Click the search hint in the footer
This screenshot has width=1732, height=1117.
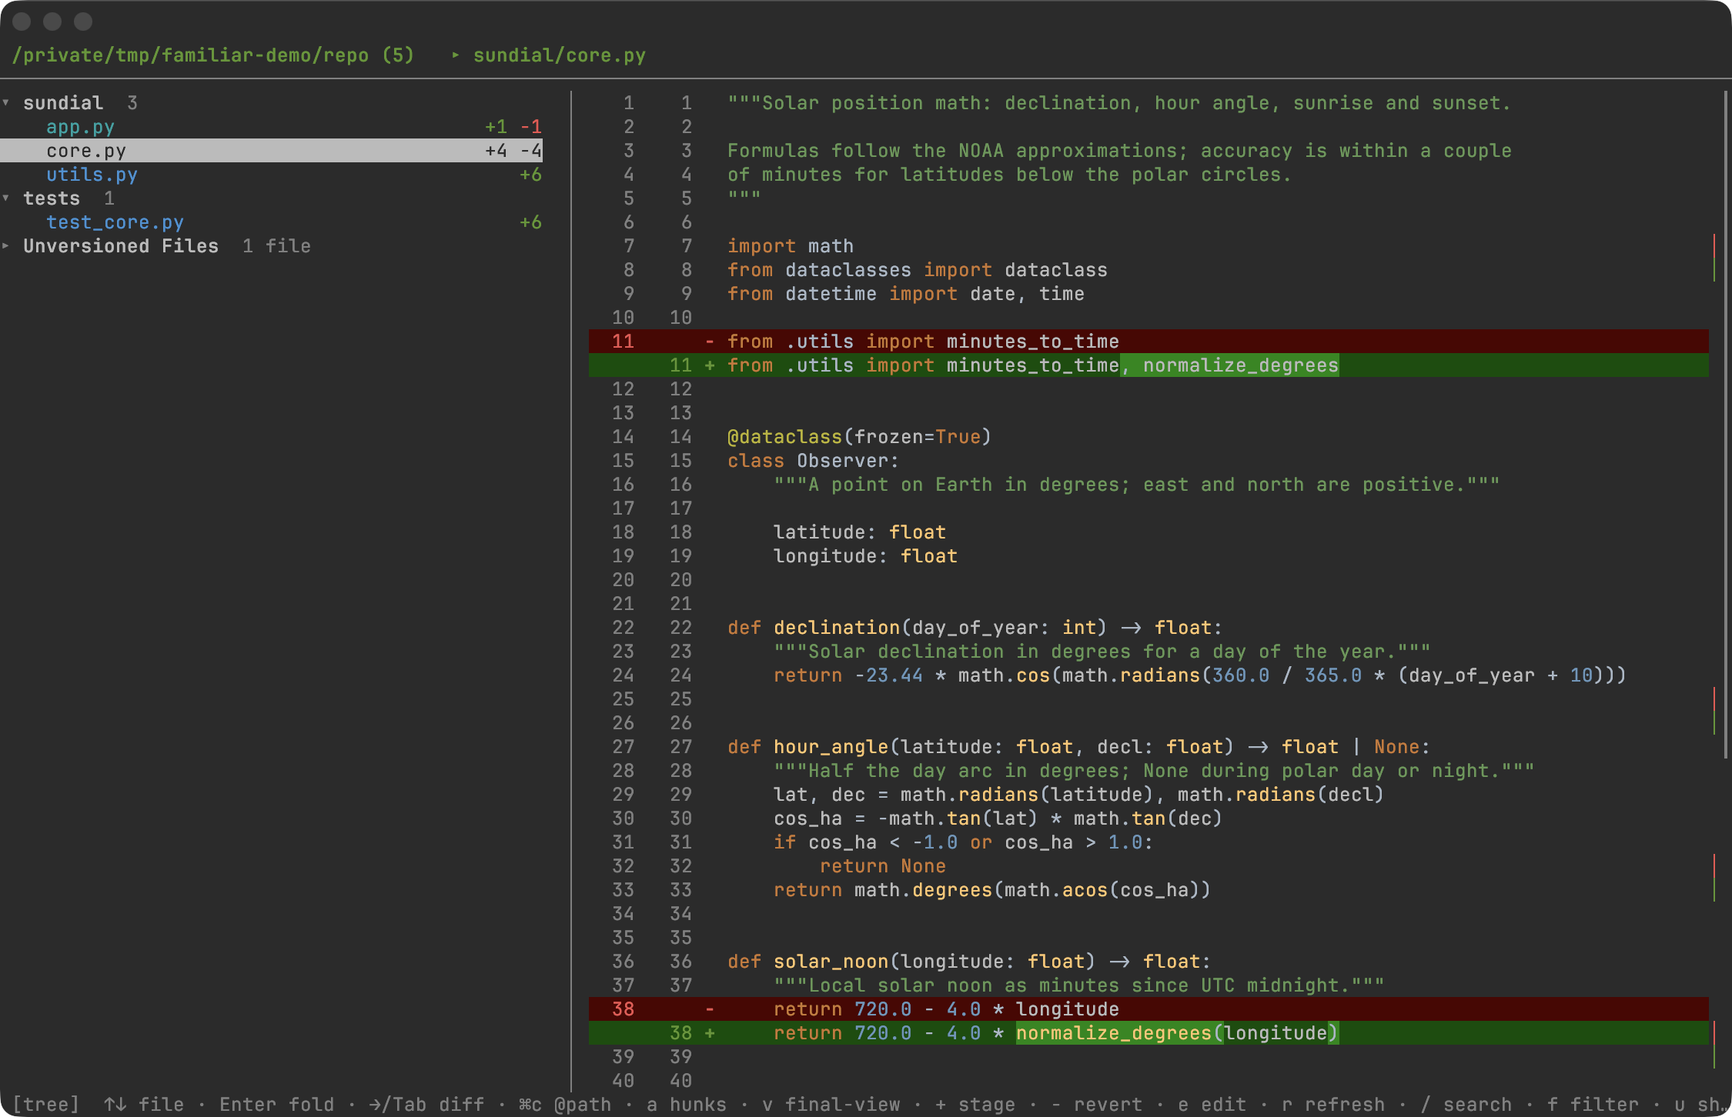[x=1468, y=1105]
